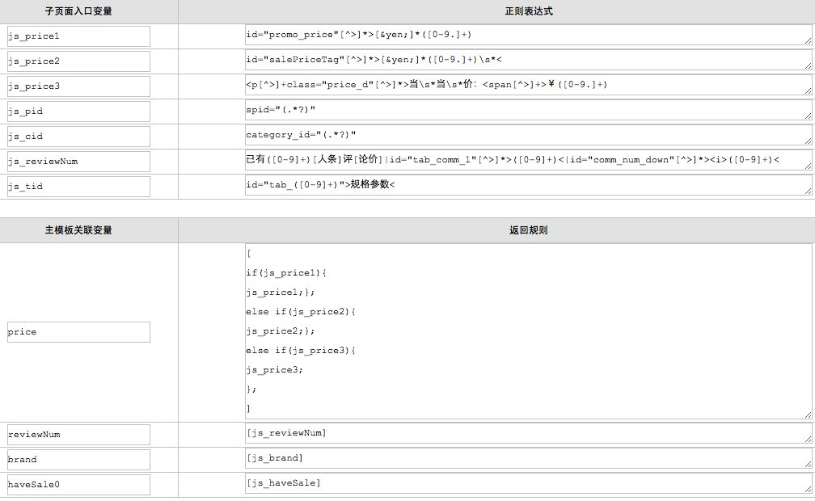This screenshot has height=501, width=815.
Task: Focus the salePriceTag regex textarea
Action: 528,61
